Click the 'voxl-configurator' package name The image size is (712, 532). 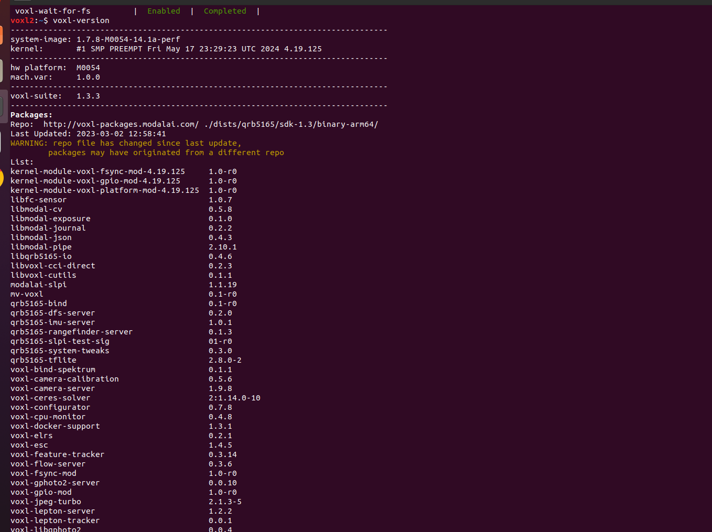pos(50,407)
